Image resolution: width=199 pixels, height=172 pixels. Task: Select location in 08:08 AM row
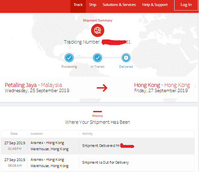(50, 163)
